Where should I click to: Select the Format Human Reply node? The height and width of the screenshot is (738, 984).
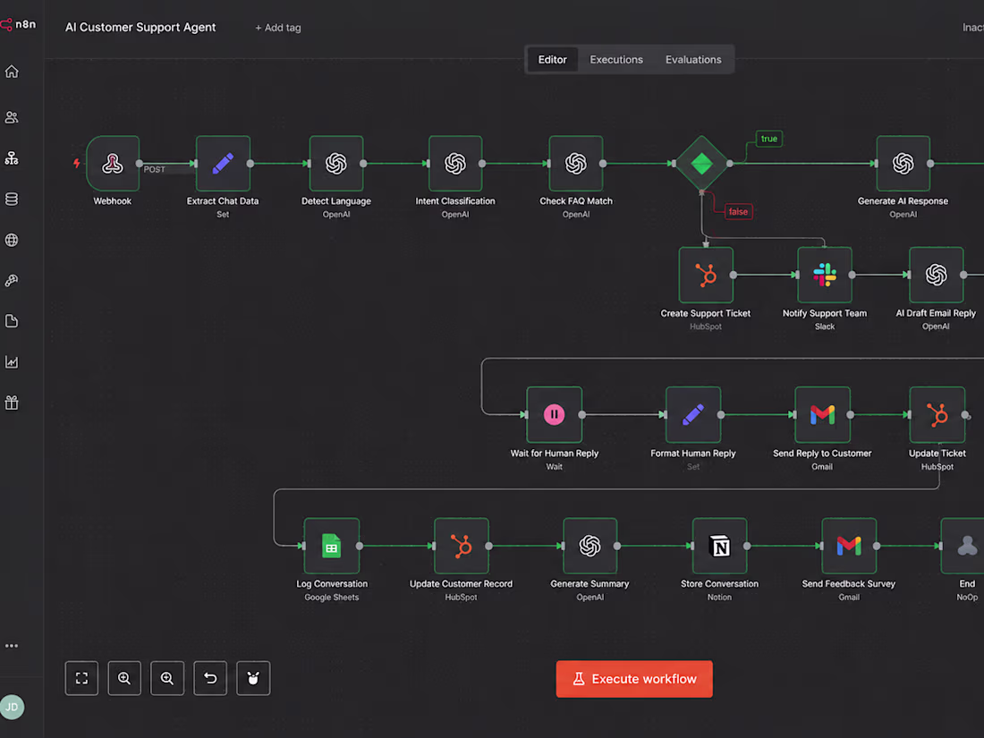[x=693, y=415]
